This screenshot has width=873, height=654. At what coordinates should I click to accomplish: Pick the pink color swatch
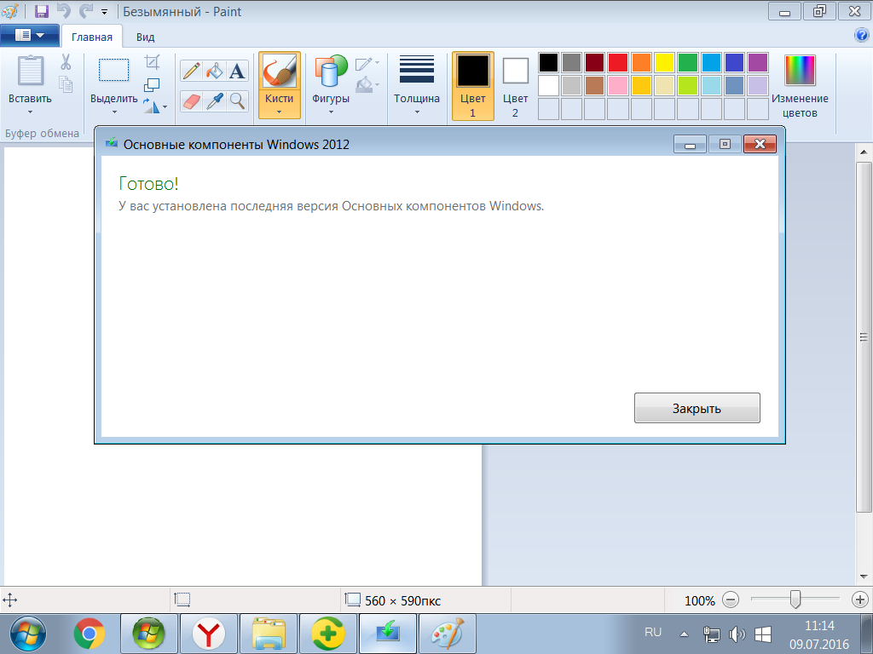pyautogui.click(x=618, y=86)
